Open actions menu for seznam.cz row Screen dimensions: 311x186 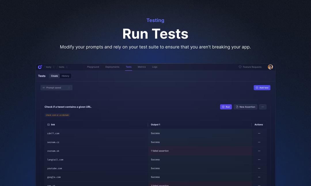click(259, 142)
